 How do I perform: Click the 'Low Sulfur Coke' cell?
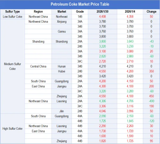point(13,17)
